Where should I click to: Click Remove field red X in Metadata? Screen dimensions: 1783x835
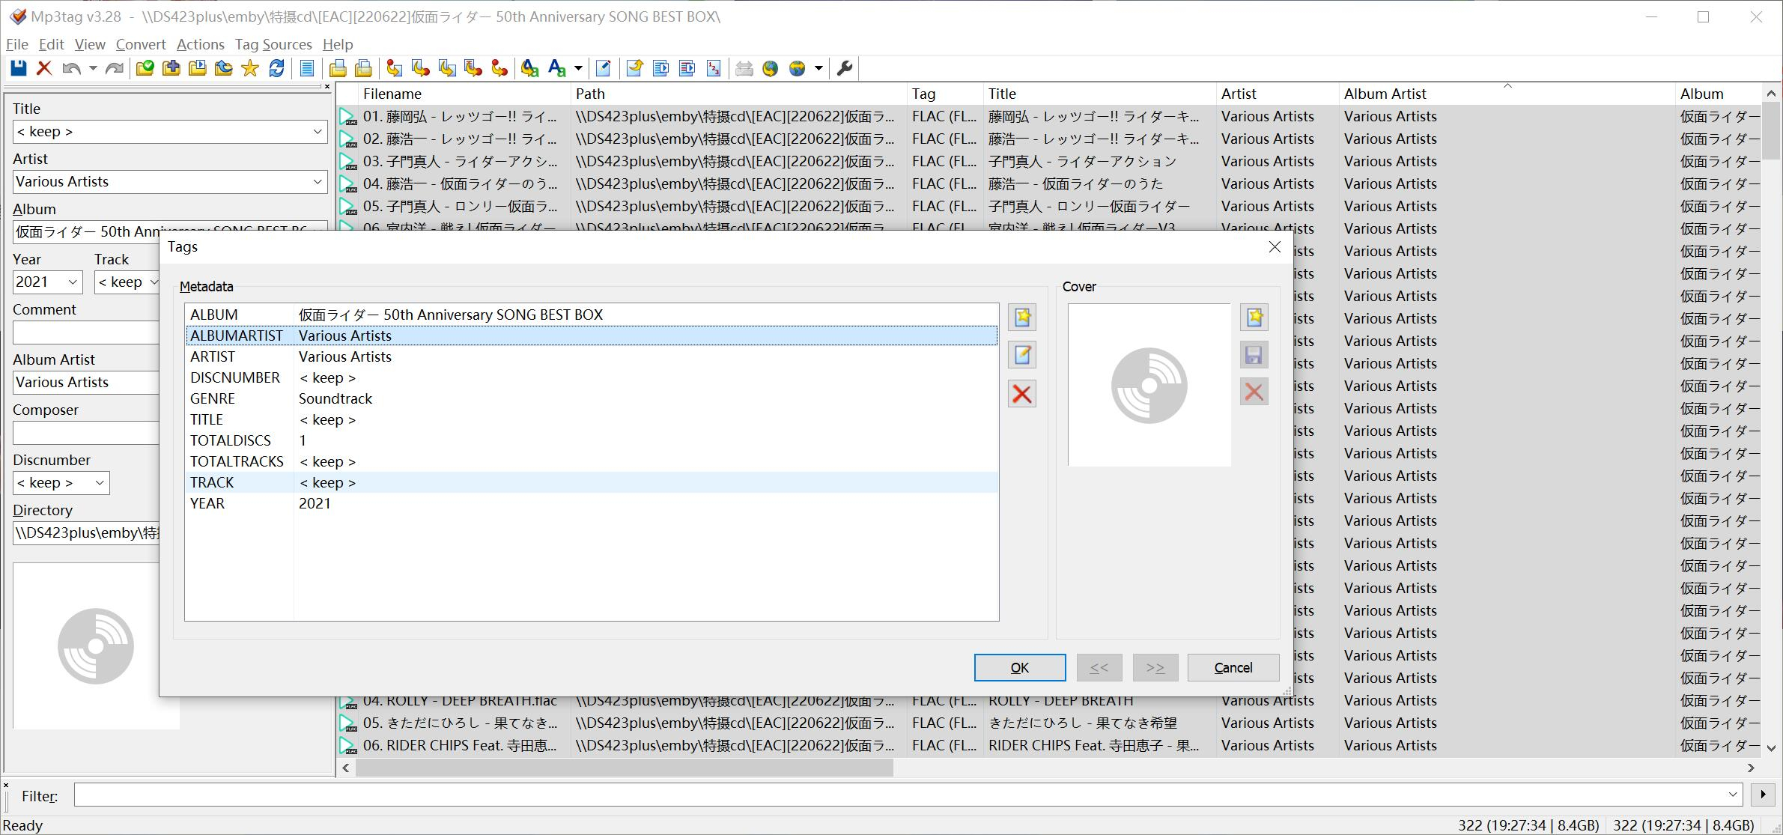[1022, 394]
